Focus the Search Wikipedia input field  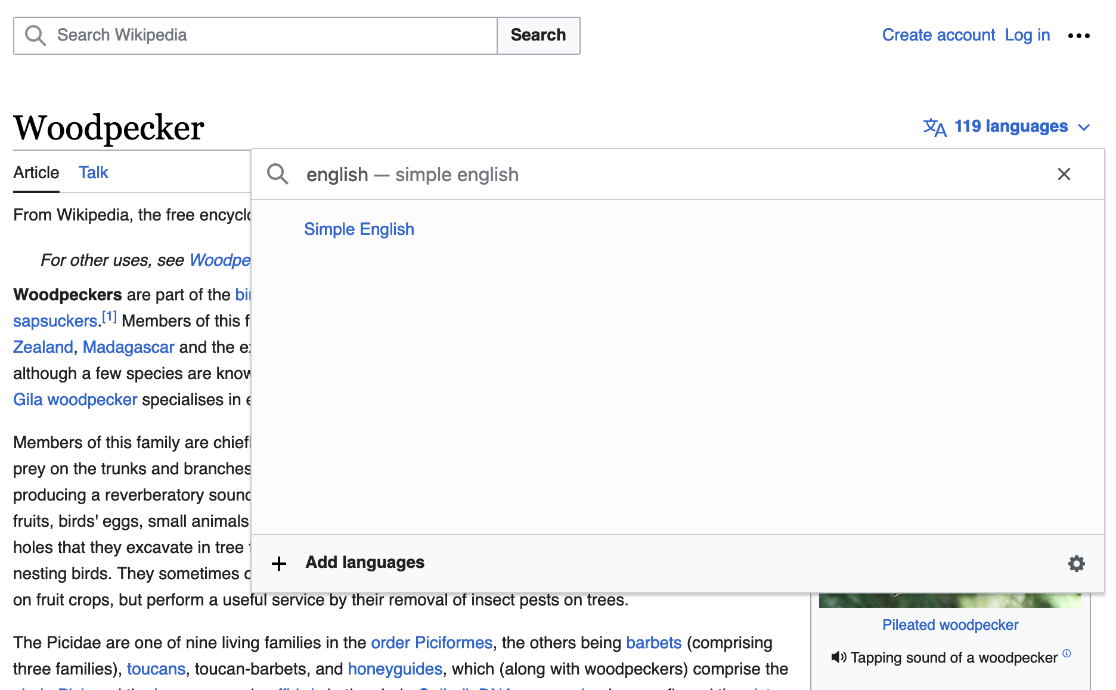(255, 35)
